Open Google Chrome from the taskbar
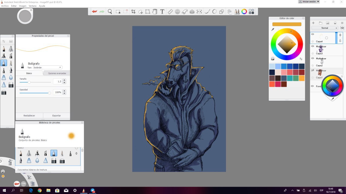The height and width of the screenshot is (194, 346). click(39, 190)
